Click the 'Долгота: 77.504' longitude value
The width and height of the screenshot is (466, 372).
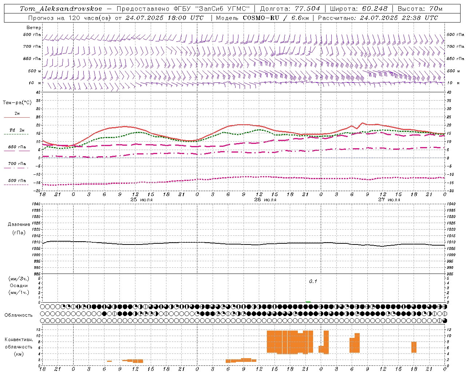(x=290, y=9)
